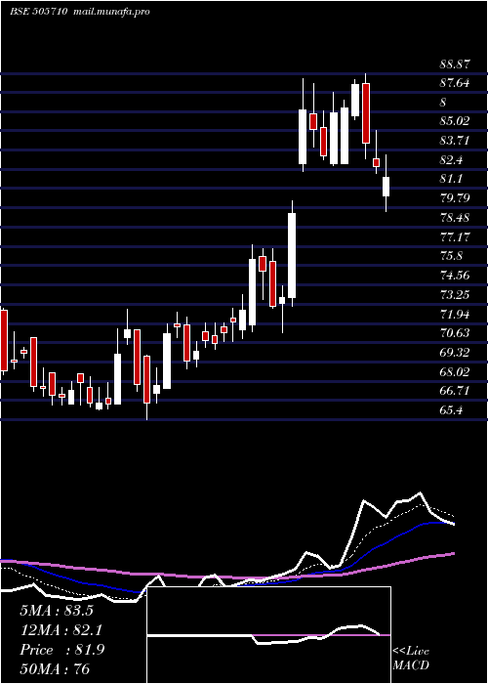The height and width of the screenshot is (684, 488).
Task: Click the 75.8 price level label
Action: pyautogui.click(x=451, y=256)
